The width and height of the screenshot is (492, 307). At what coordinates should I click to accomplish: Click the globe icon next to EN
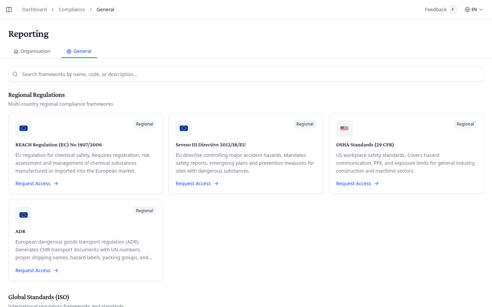(x=467, y=9)
